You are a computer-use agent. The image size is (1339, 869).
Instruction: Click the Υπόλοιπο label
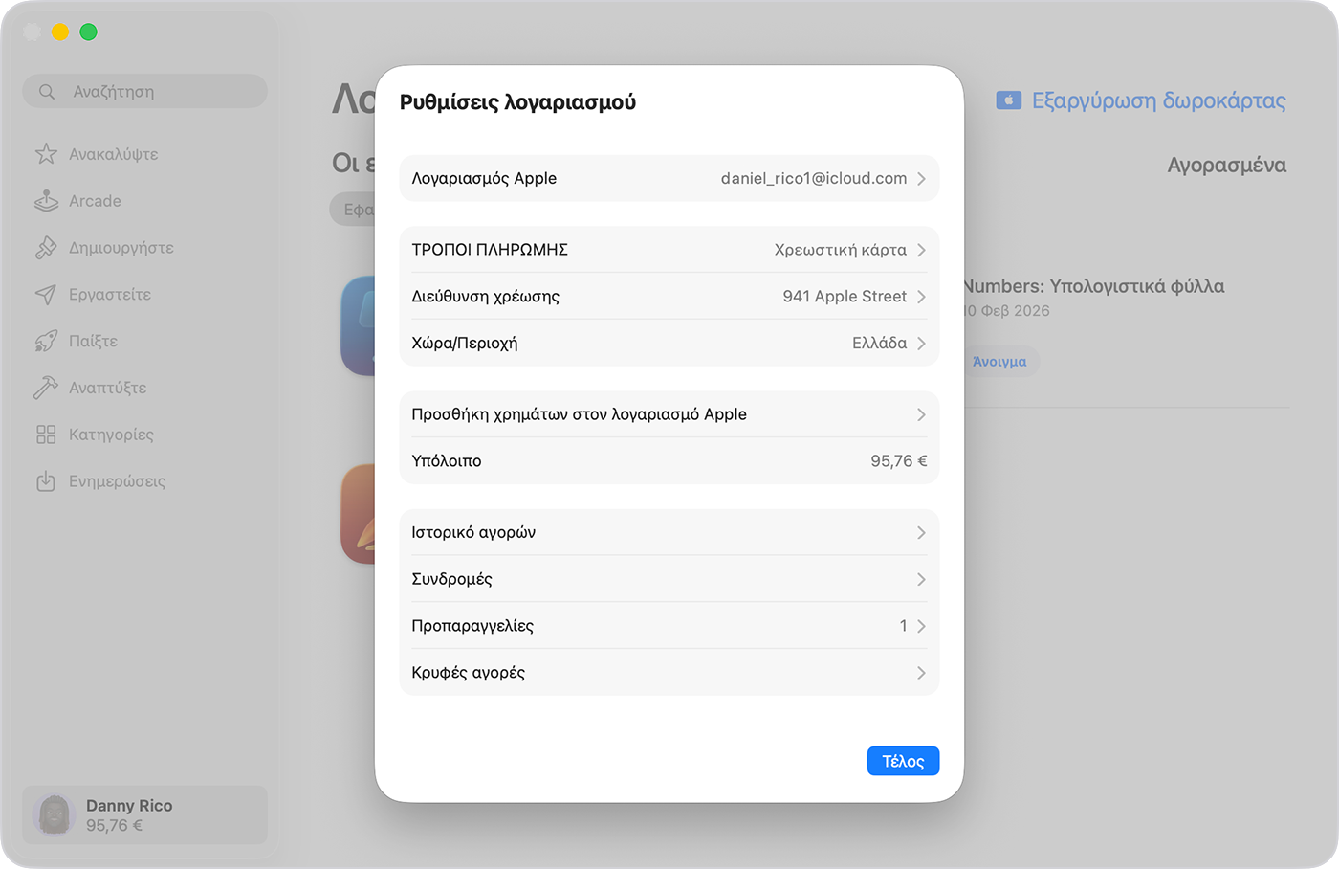click(447, 461)
